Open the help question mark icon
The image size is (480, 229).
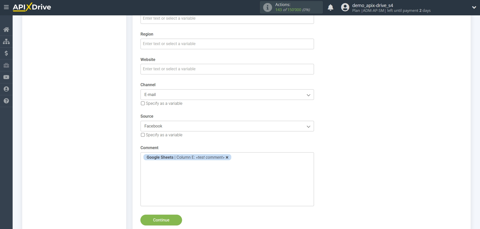pos(6,101)
